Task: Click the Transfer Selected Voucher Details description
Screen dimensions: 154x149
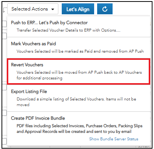Action: pos(69,30)
